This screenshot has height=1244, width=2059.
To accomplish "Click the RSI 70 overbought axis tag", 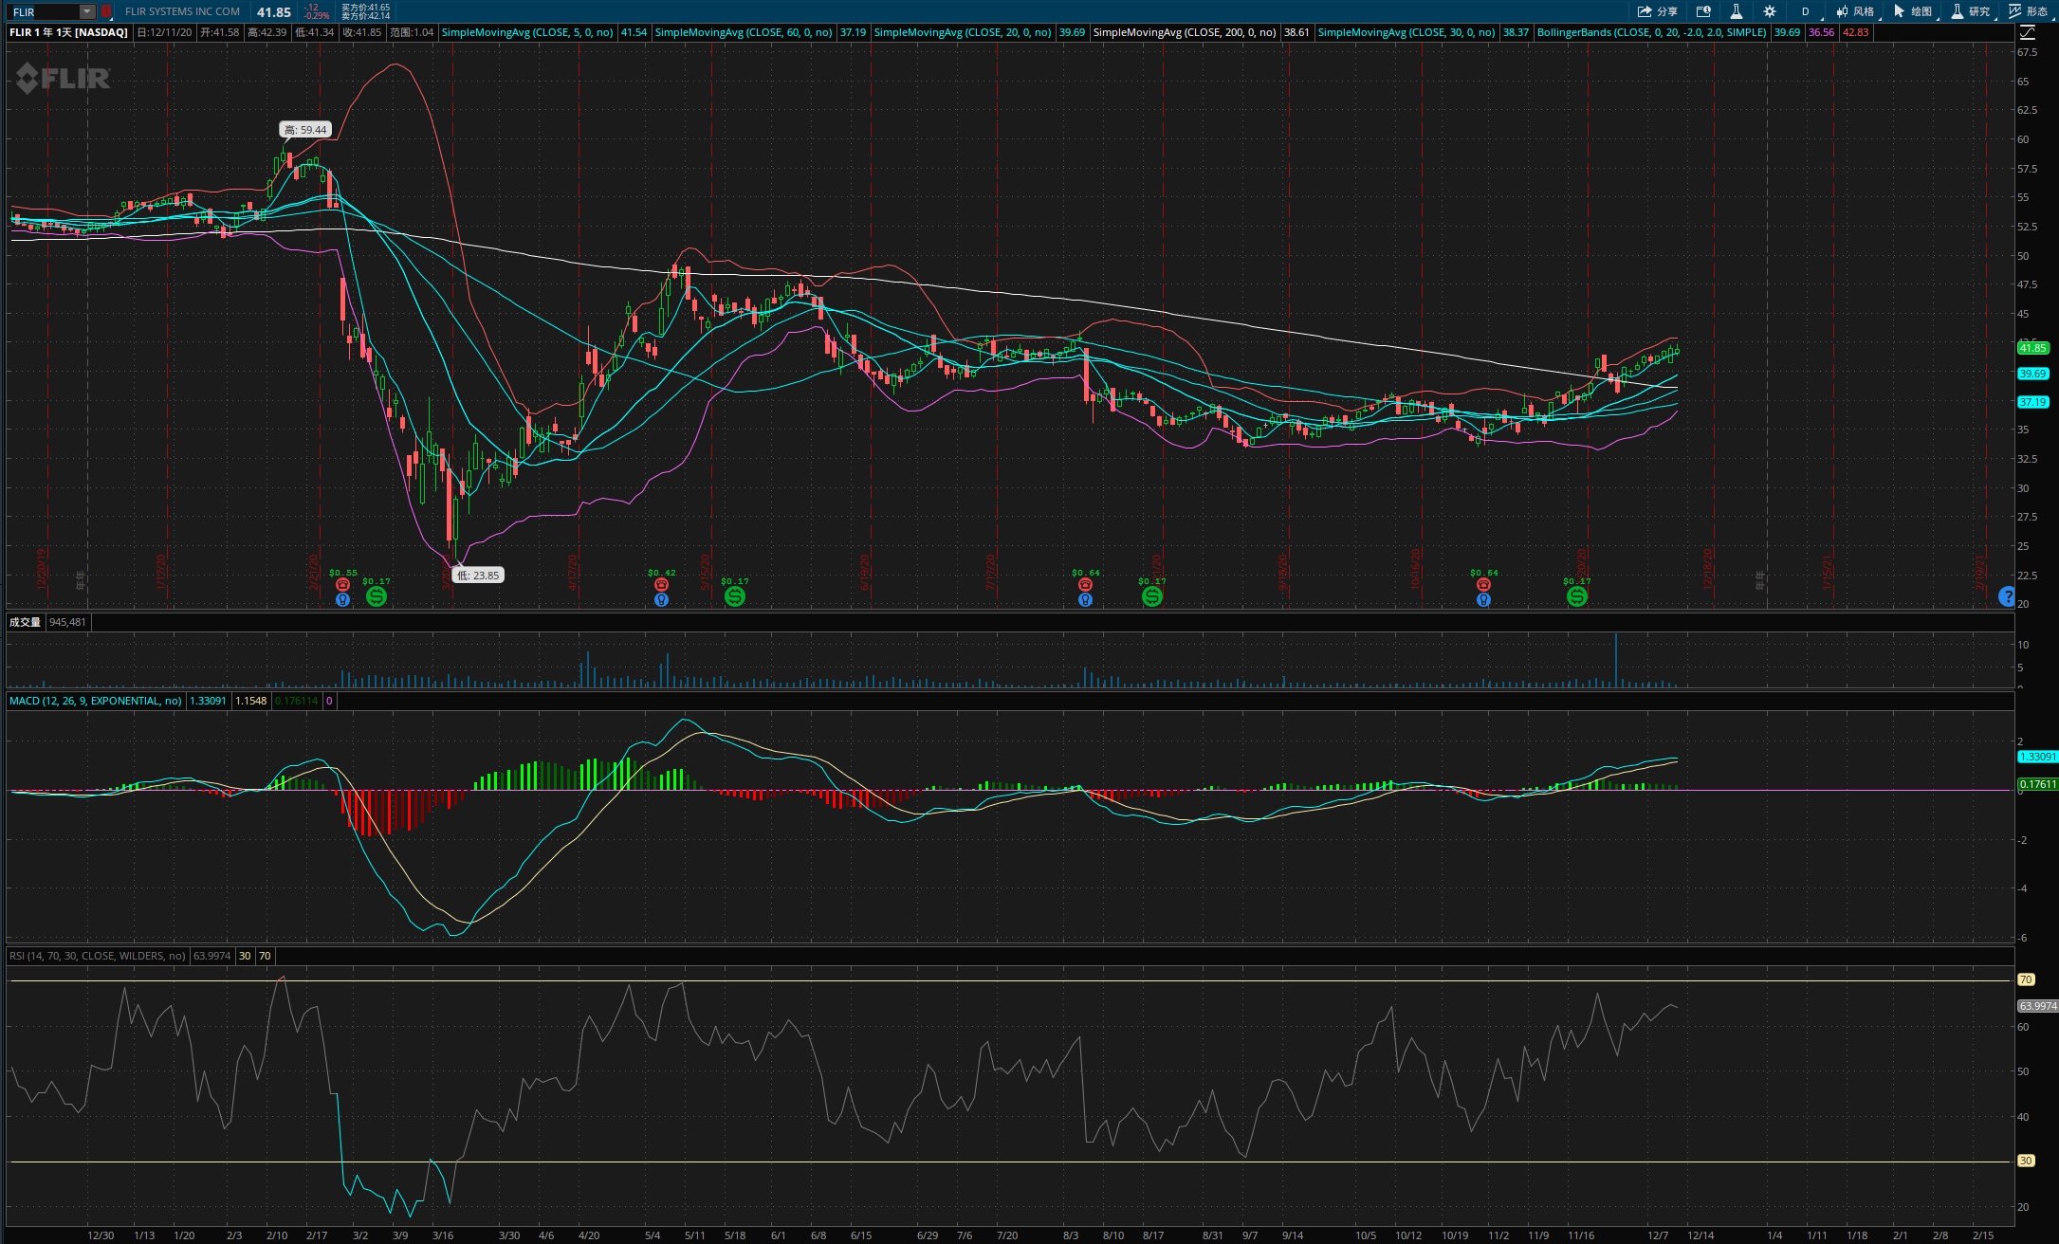I will click(2026, 979).
